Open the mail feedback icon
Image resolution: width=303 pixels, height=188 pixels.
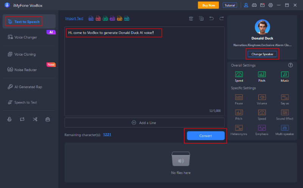pyautogui.click(x=262, y=5)
